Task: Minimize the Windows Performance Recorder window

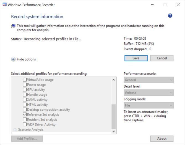Action: click(x=152, y=5)
